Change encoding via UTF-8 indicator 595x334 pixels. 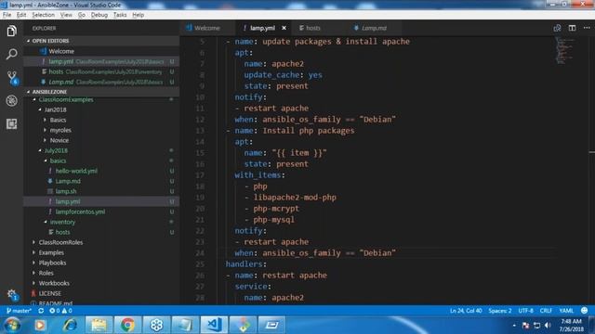pyautogui.click(x=525, y=311)
